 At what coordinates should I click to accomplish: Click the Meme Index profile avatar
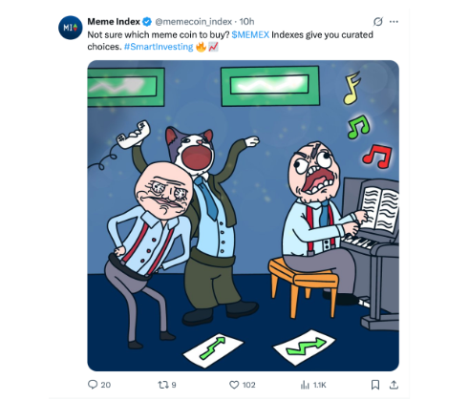point(71,28)
